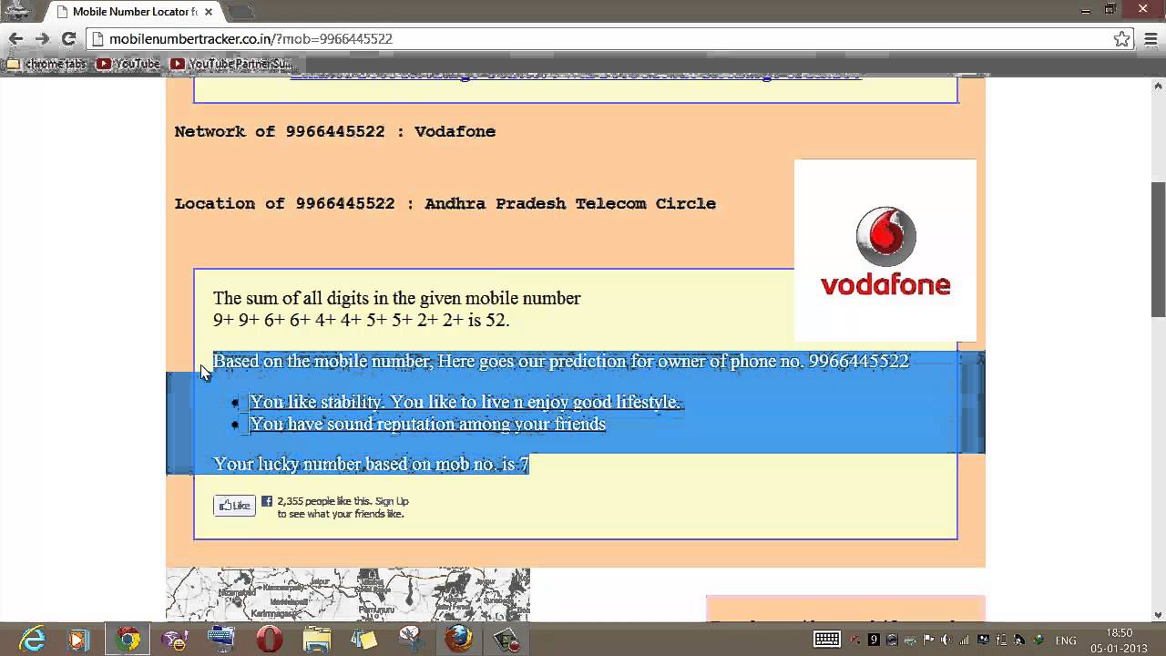Click the map image below results
Viewport: 1166px width, 656px height.
348,595
